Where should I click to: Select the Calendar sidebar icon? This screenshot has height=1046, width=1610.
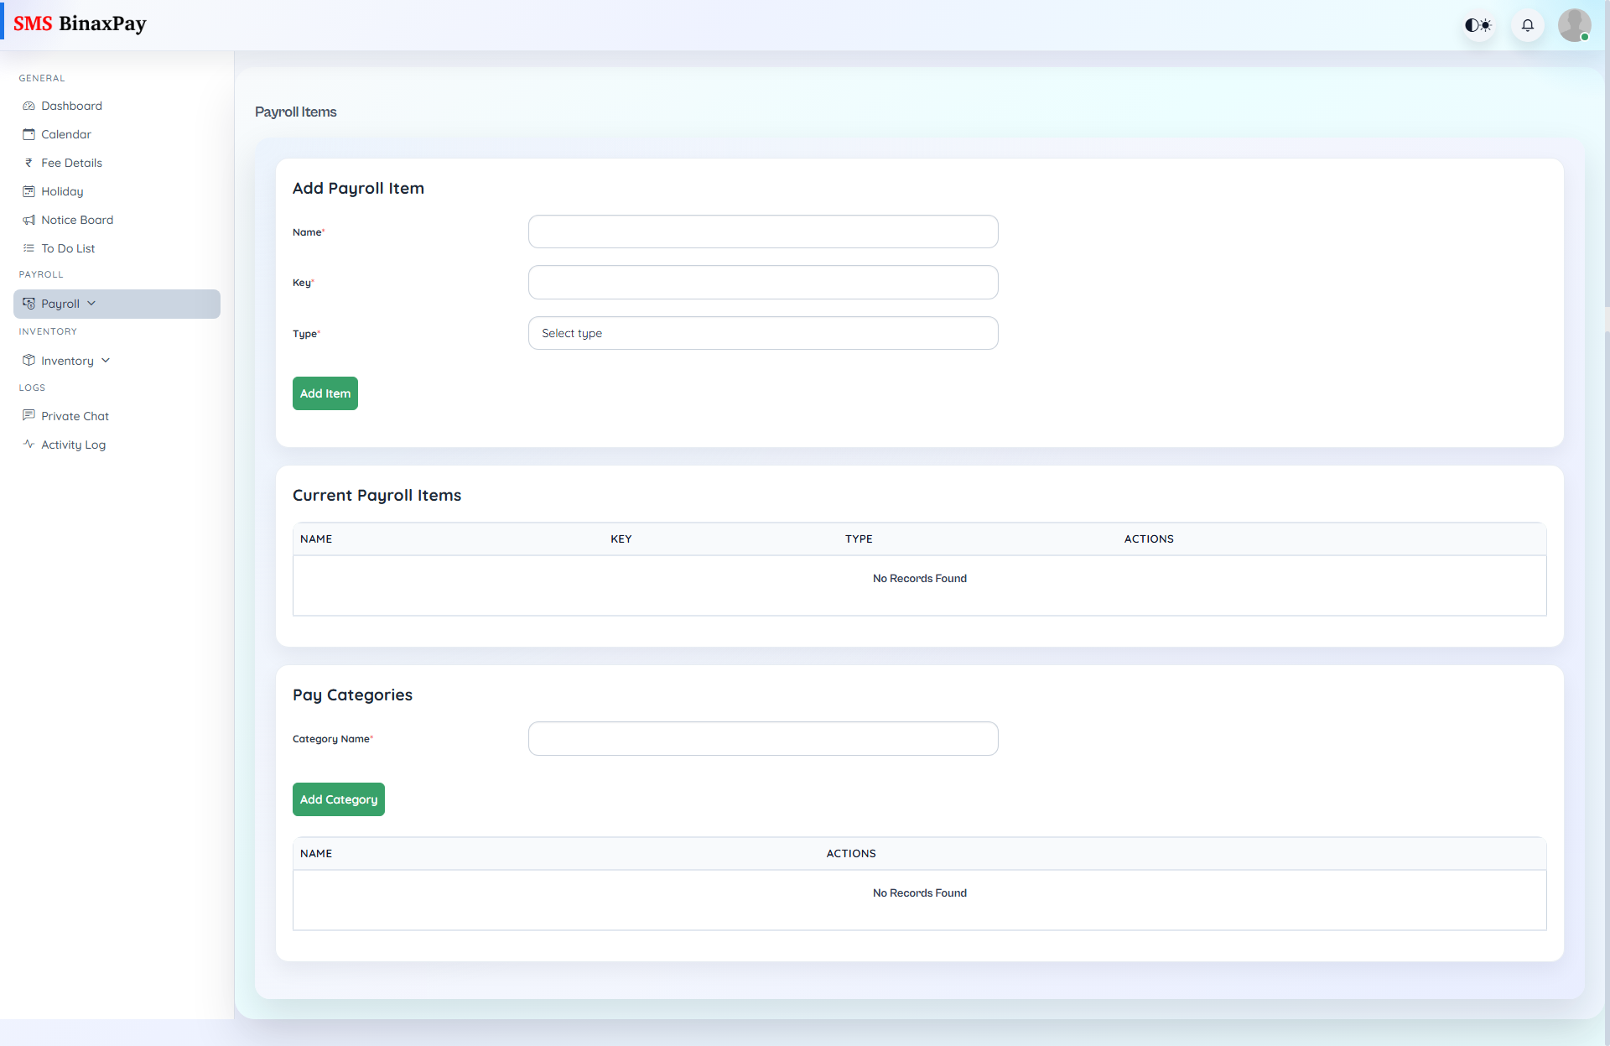(x=29, y=134)
